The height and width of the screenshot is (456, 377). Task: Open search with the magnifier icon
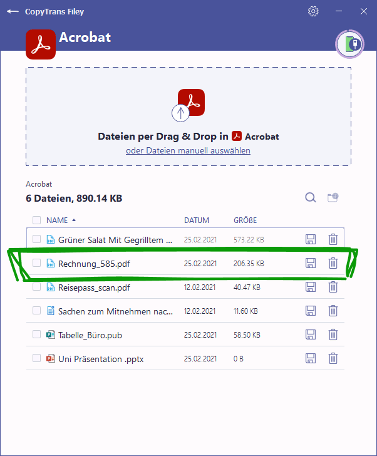[311, 197]
